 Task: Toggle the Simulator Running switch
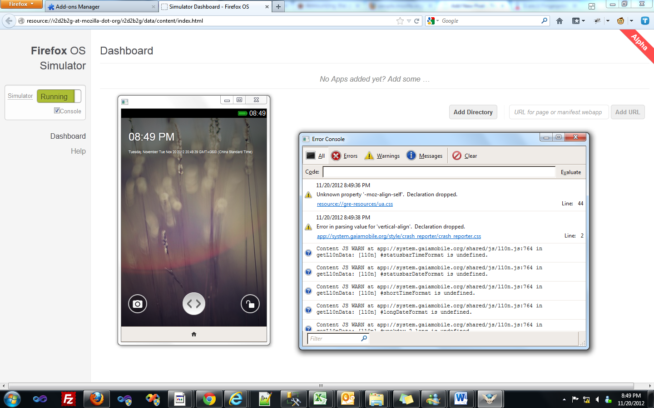59,96
